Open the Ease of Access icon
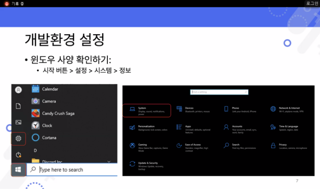Screen dimensions: 320x189 point(179,145)
